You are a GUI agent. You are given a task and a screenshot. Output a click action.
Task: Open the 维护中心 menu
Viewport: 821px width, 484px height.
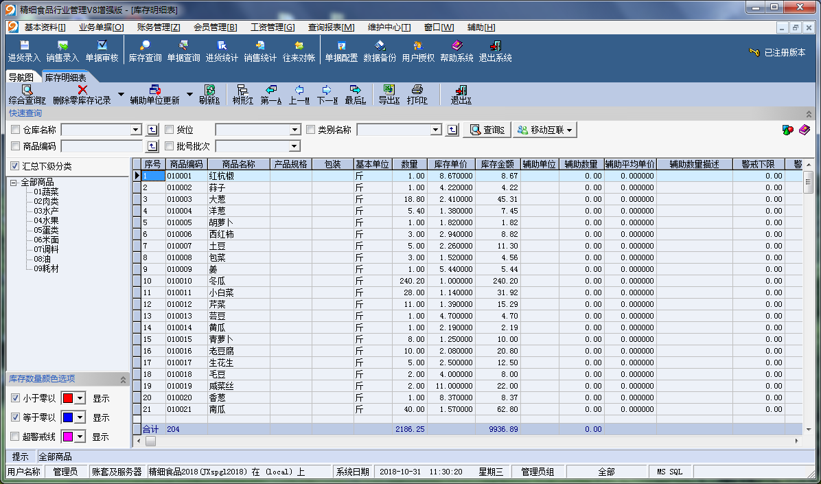click(x=389, y=27)
